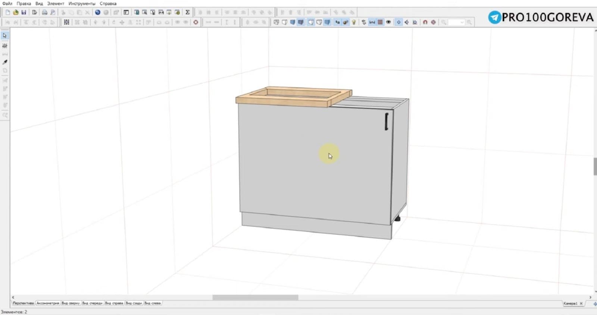
Task: Switch to the Вид слева tab
Action: point(152,303)
